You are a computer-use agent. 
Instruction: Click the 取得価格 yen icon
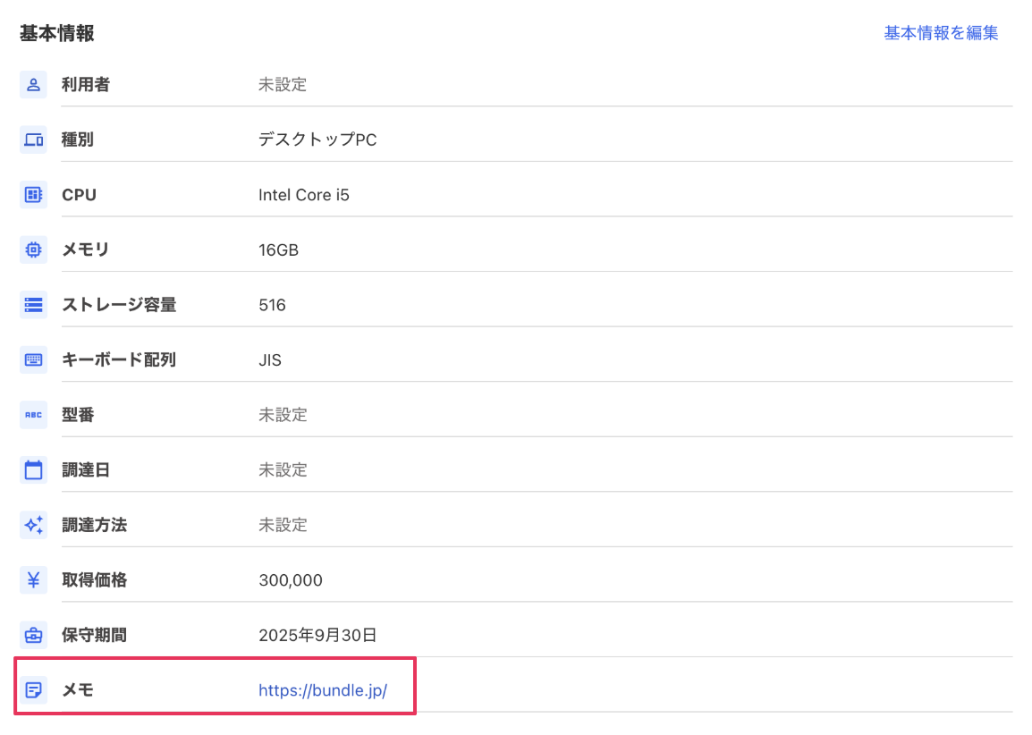(33, 579)
